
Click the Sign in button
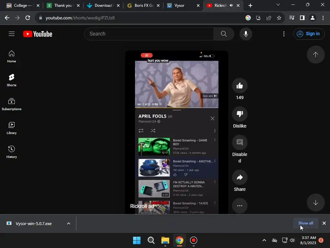coord(308,34)
